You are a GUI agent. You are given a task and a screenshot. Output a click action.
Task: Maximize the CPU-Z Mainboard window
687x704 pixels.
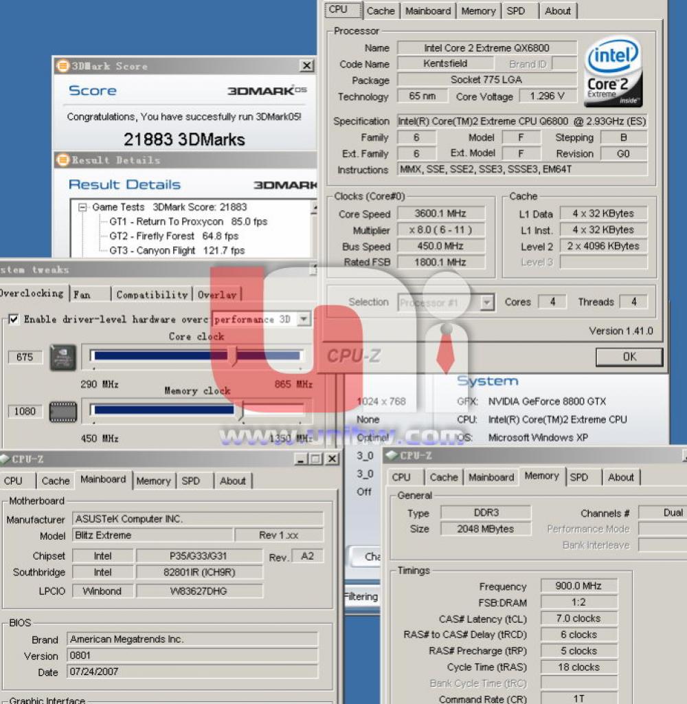coord(315,459)
